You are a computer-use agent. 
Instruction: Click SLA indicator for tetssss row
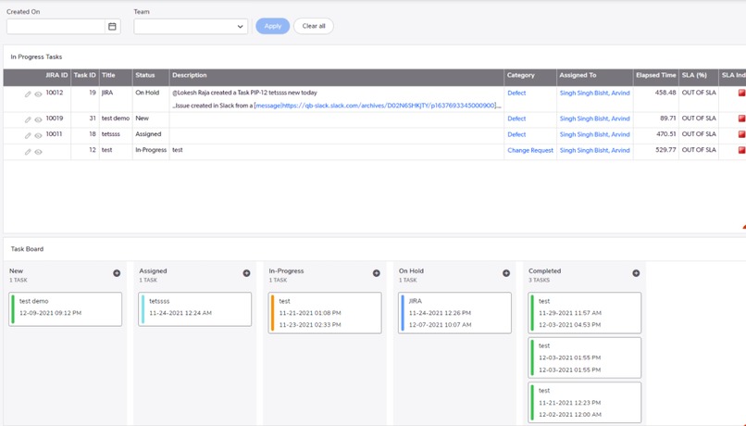point(741,134)
